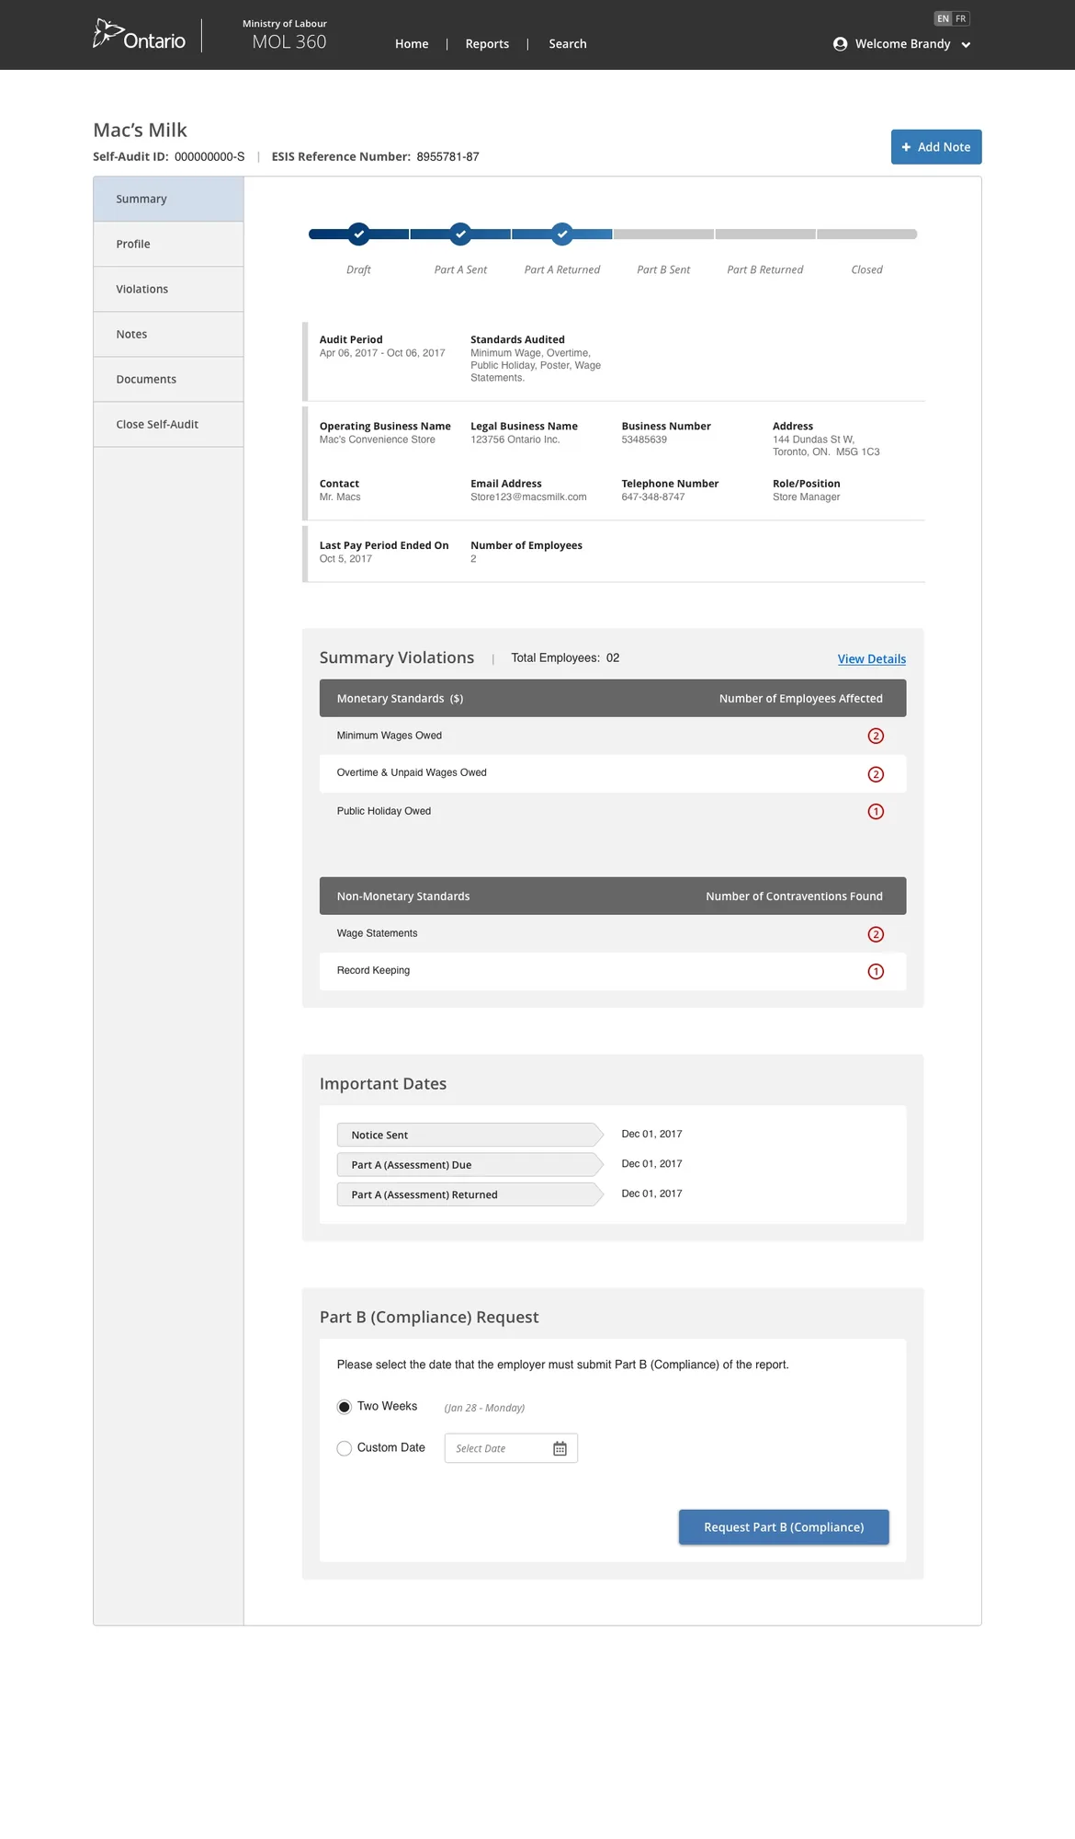This screenshot has width=1075, height=1839.
Task: Click the Closed progress segment
Action: tap(867, 234)
